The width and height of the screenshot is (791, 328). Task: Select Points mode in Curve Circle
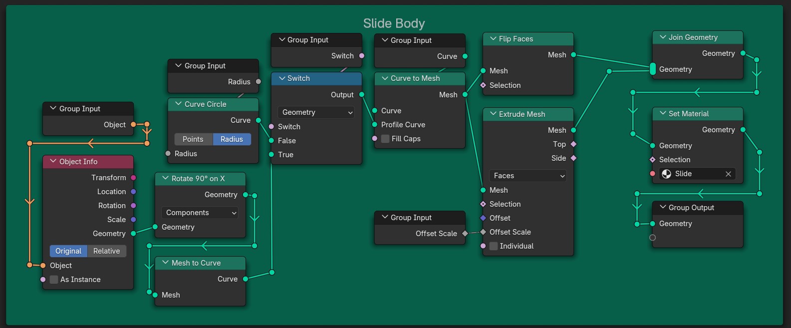click(x=193, y=139)
